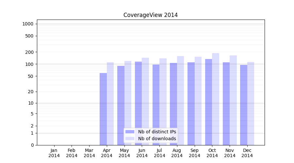
Task: Click the Jul 2014 downloads bar
Action: click(x=163, y=102)
